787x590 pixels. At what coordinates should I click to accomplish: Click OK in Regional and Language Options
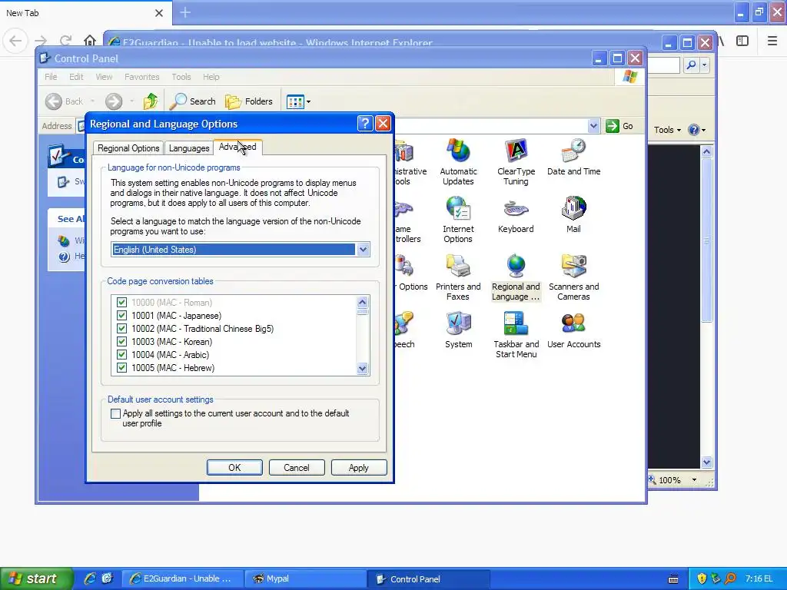pyautogui.click(x=234, y=468)
